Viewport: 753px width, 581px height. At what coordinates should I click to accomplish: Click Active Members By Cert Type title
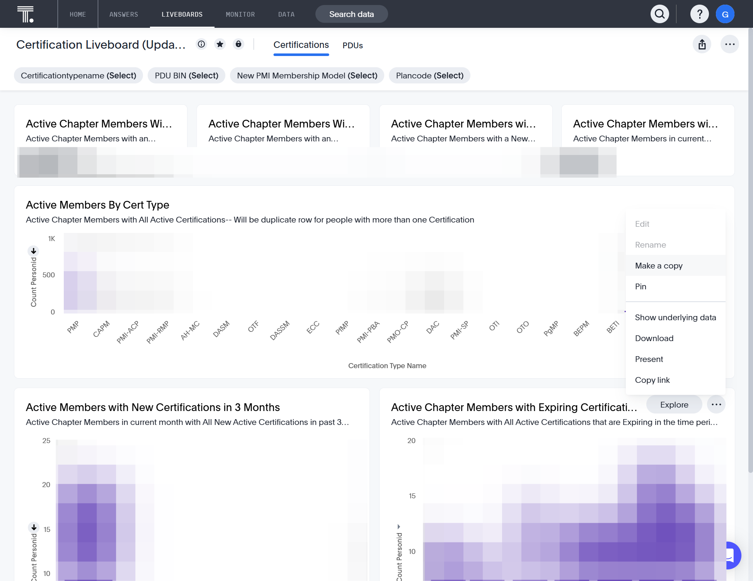pyautogui.click(x=97, y=205)
